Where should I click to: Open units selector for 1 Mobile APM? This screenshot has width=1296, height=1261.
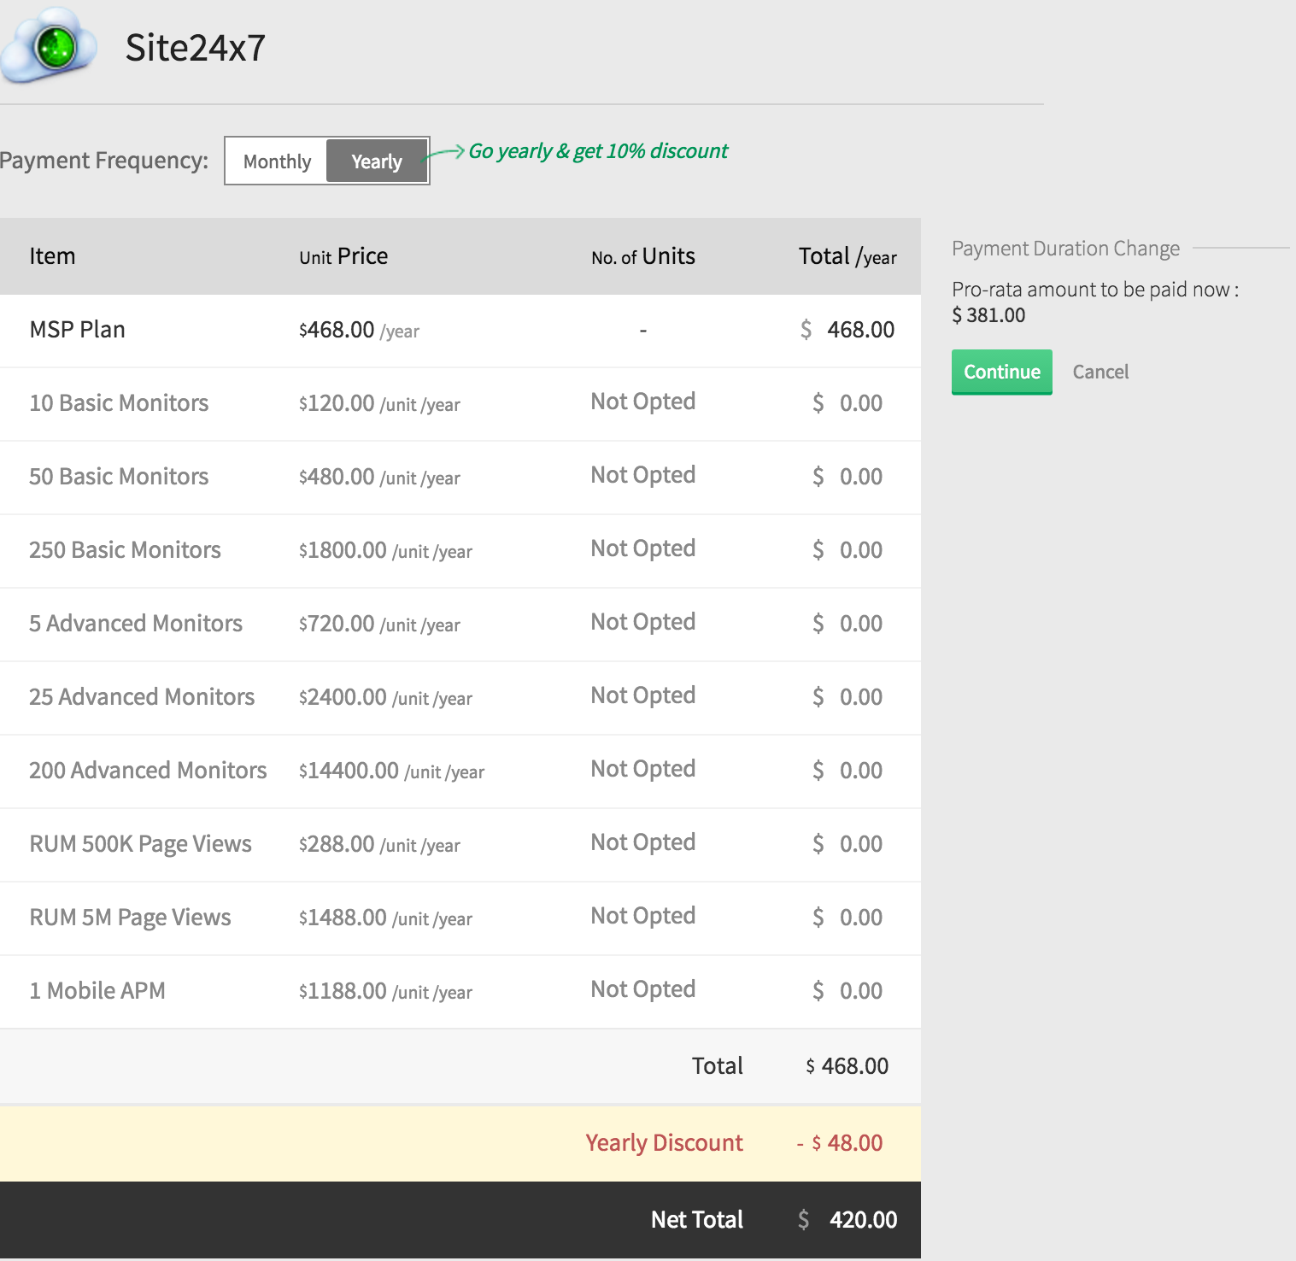(x=642, y=990)
